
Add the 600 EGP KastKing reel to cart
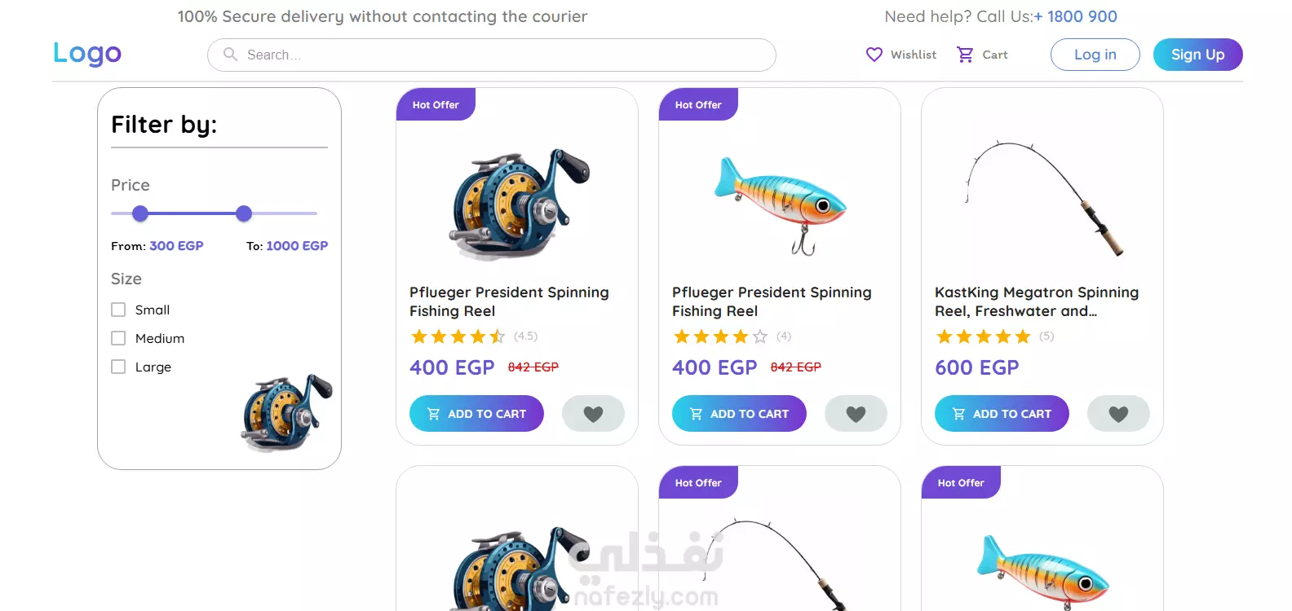click(x=1002, y=414)
